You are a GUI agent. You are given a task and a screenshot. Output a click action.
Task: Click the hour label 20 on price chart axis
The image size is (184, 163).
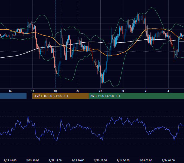point(78,91)
